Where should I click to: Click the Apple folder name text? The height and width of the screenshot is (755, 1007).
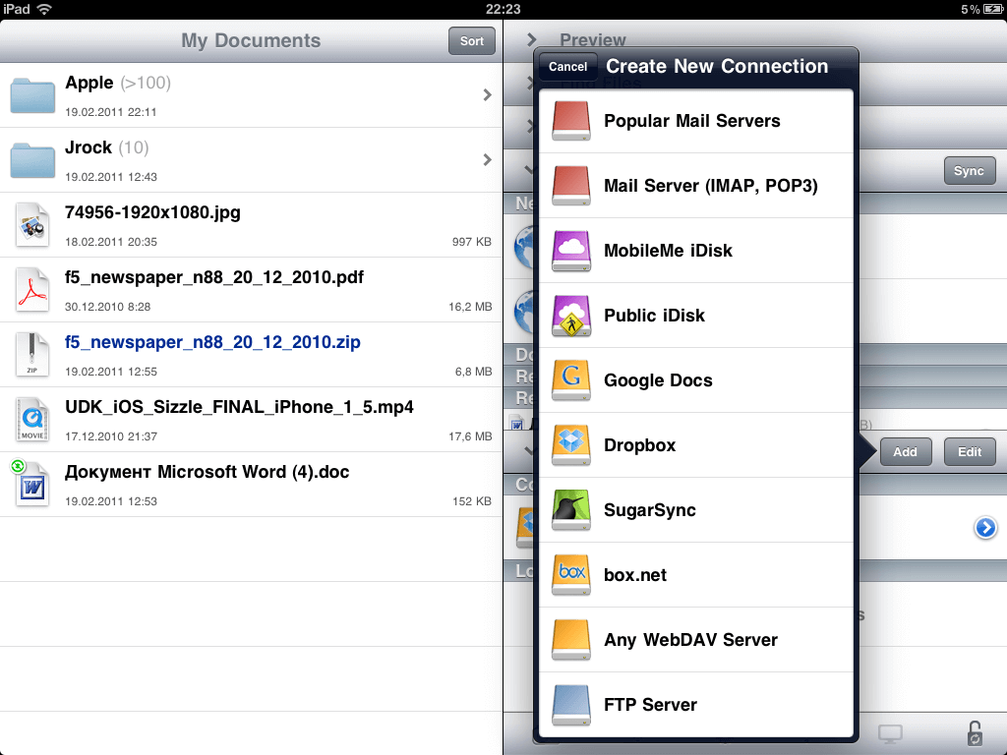pyautogui.click(x=89, y=83)
